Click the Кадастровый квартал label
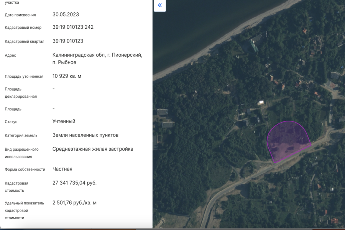Screen dimensions: 345x230 pyautogui.click(x=25, y=41)
